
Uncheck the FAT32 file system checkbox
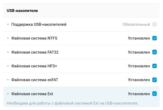click(154, 52)
